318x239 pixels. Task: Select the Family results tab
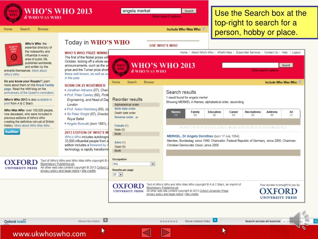(x=195, y=113)
